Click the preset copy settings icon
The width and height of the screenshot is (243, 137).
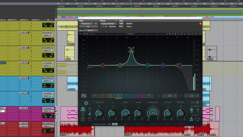pos(106,27)
